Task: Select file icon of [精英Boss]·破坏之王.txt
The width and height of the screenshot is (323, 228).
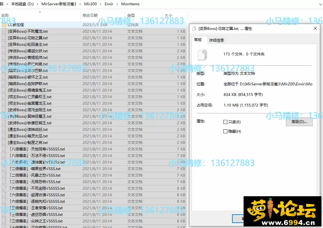Action: pos(4,77)
